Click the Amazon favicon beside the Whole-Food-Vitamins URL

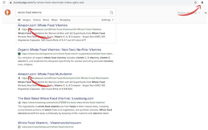tap(19, 29)
